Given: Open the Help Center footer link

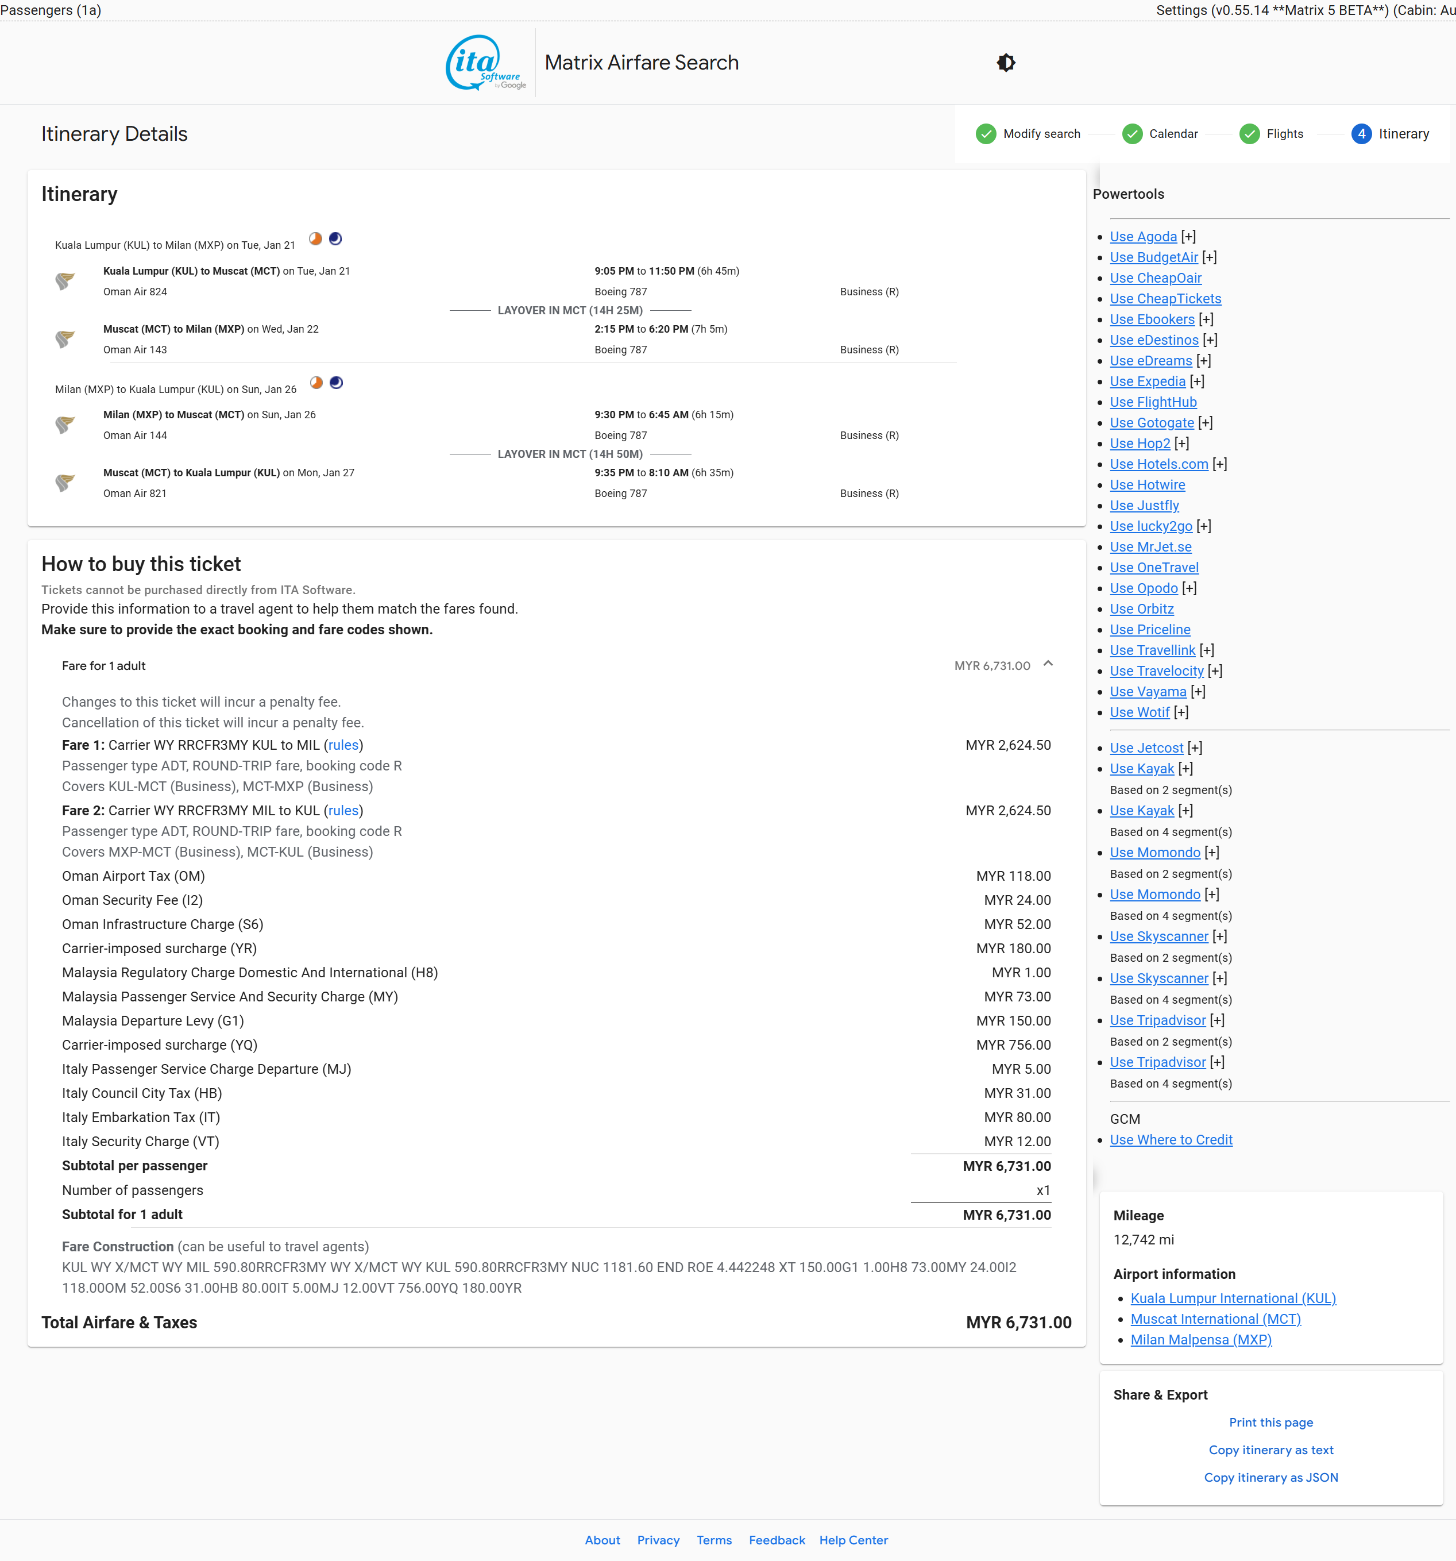Looking at the screenshot, I should point(853,1540).
